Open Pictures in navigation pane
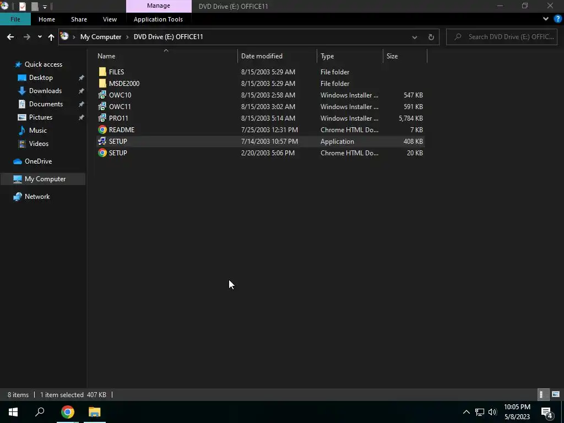Image resolution: width=564 pixels, height=423 pixels. pyautogui.click(x=41, y=117)
